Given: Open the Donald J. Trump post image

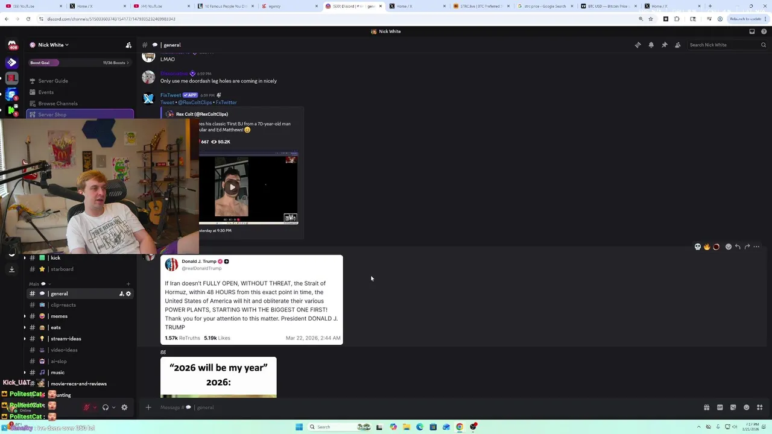Looking at the screenshot, I should pos(252,300).
